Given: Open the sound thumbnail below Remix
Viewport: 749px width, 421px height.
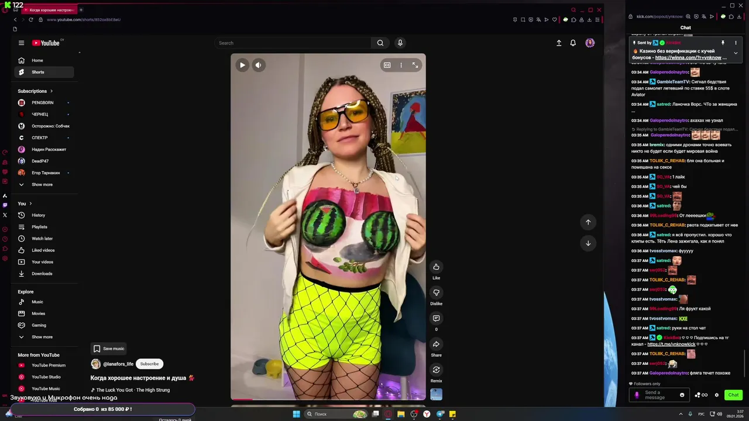Looking at the screenshot, I should click(x=436, y=395).
